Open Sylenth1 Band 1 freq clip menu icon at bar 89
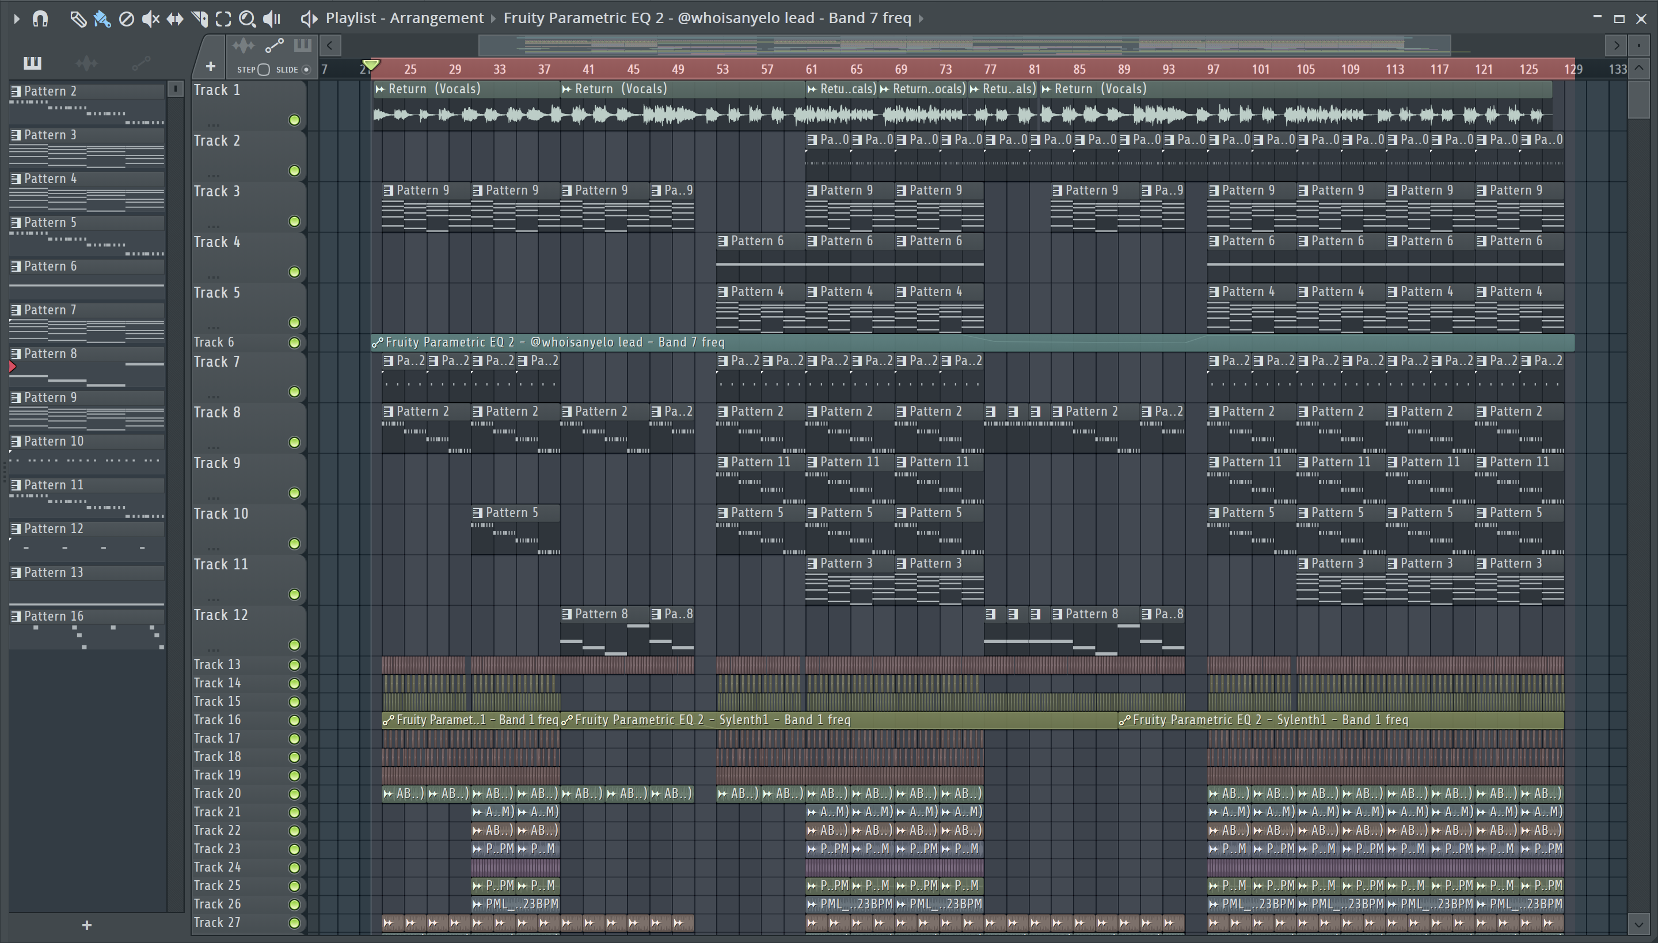 (1125, 720)
